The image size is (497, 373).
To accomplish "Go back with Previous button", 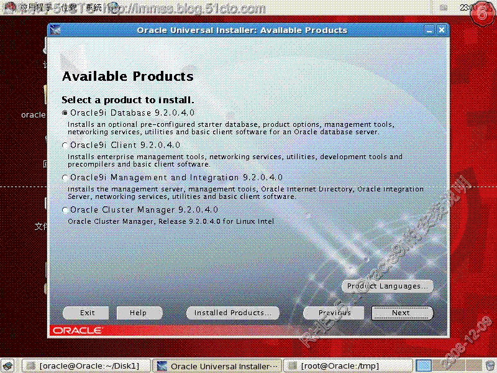I will tap(334, 313).
